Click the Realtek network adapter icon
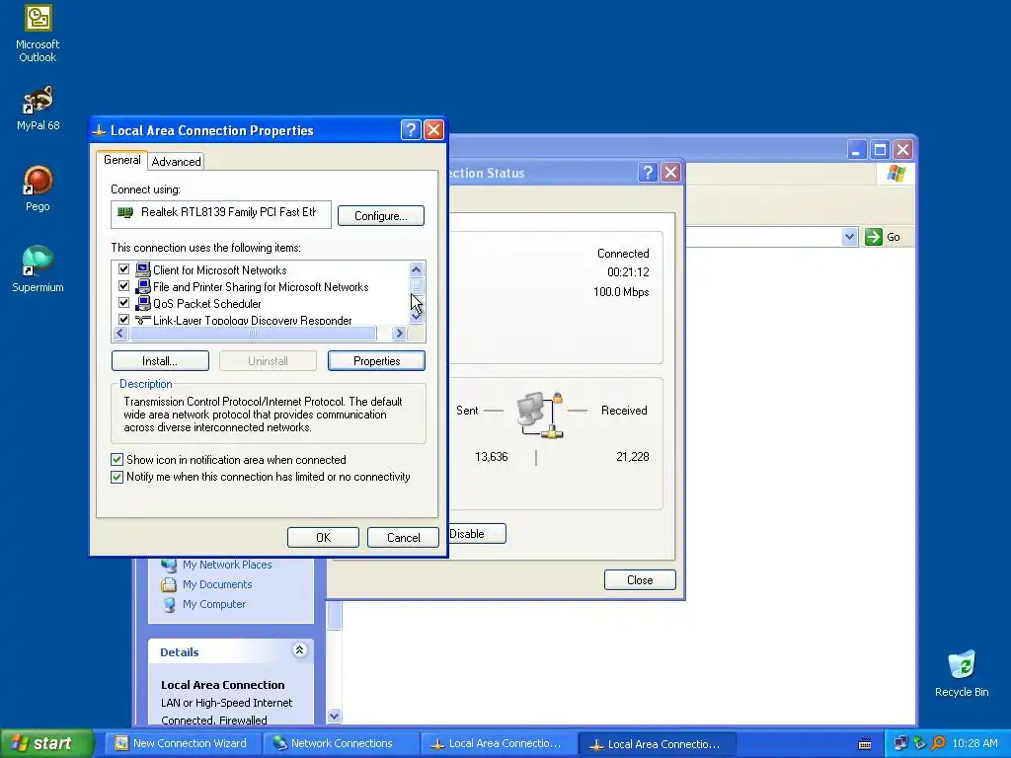 (125, 212)
